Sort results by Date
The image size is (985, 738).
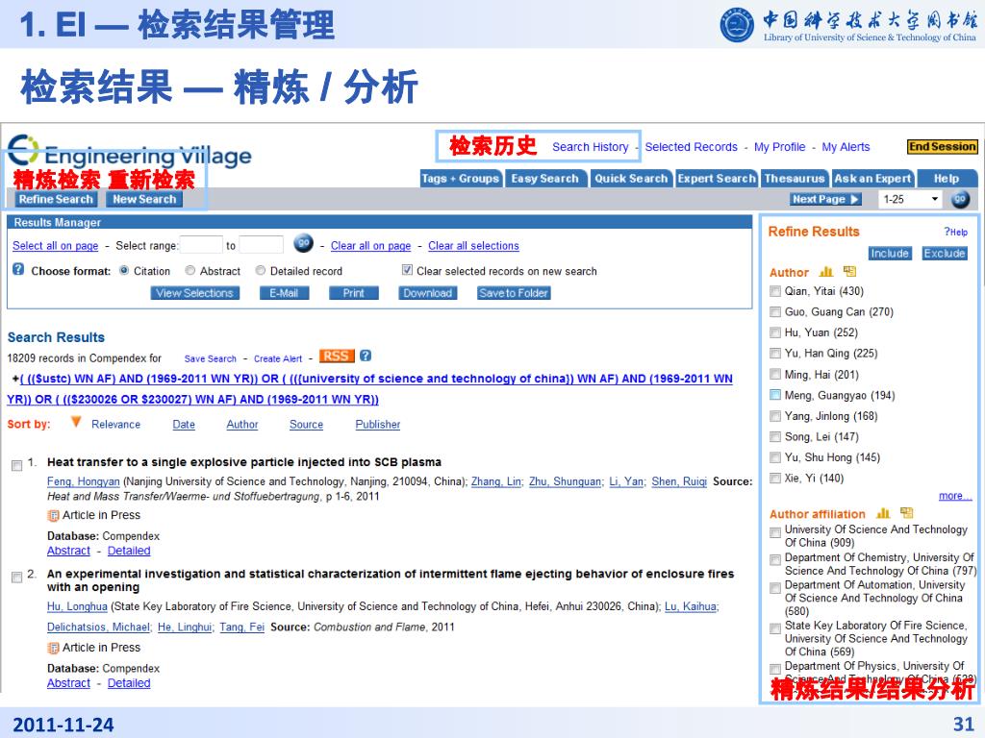pos(184,425)
